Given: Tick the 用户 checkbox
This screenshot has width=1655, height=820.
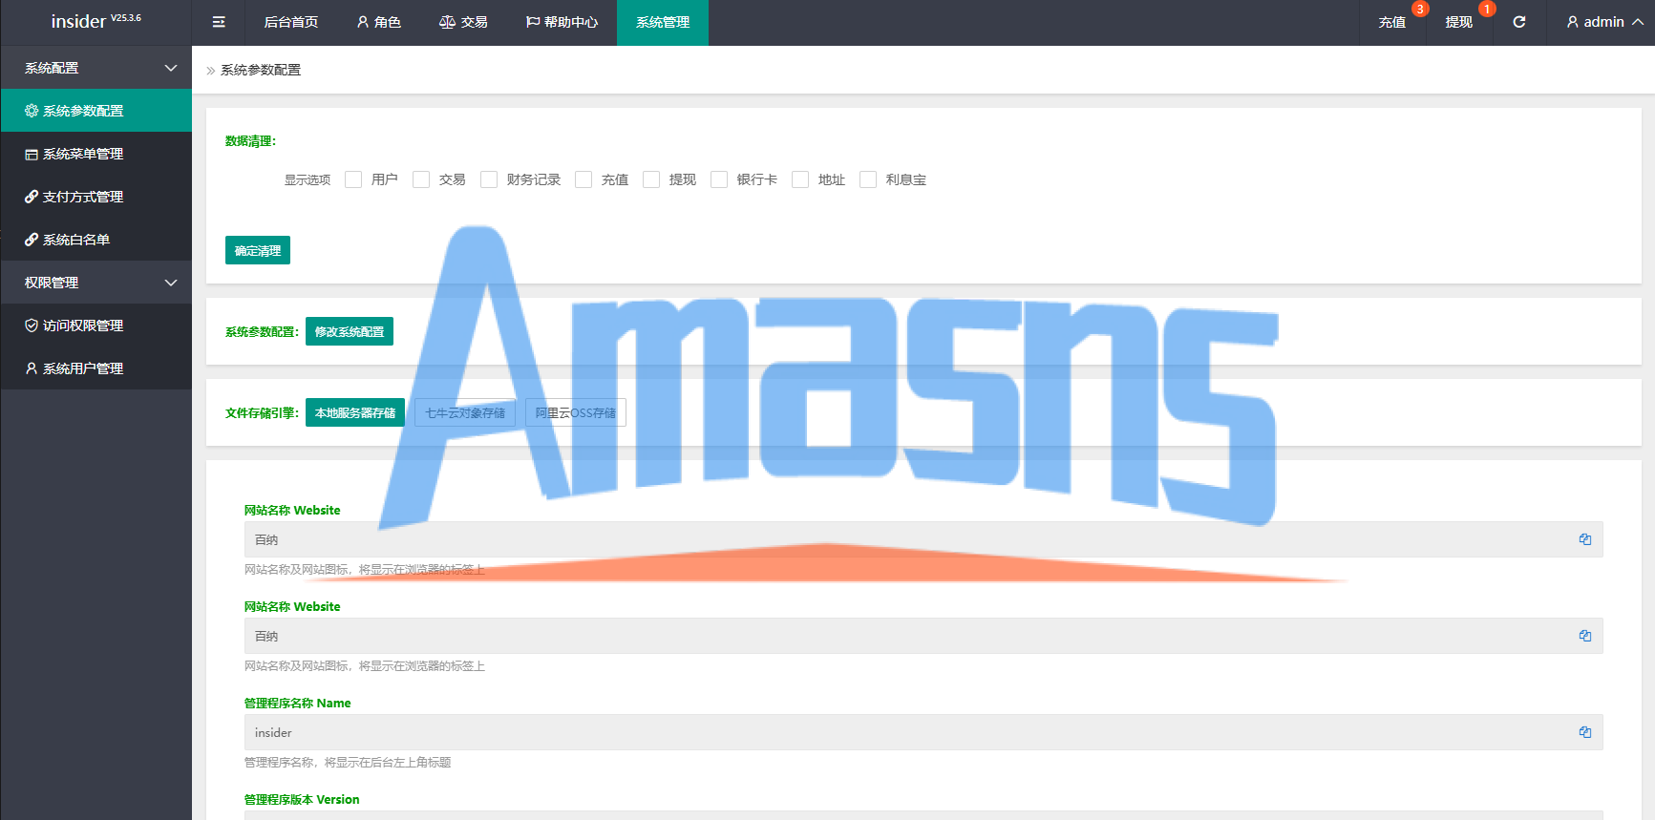Looking at the screenshot, I should point(353,179).
